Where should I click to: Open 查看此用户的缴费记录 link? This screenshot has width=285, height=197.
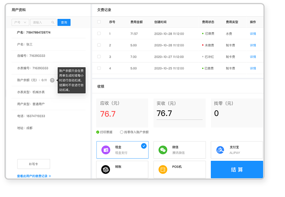click(x=34, y=176)
